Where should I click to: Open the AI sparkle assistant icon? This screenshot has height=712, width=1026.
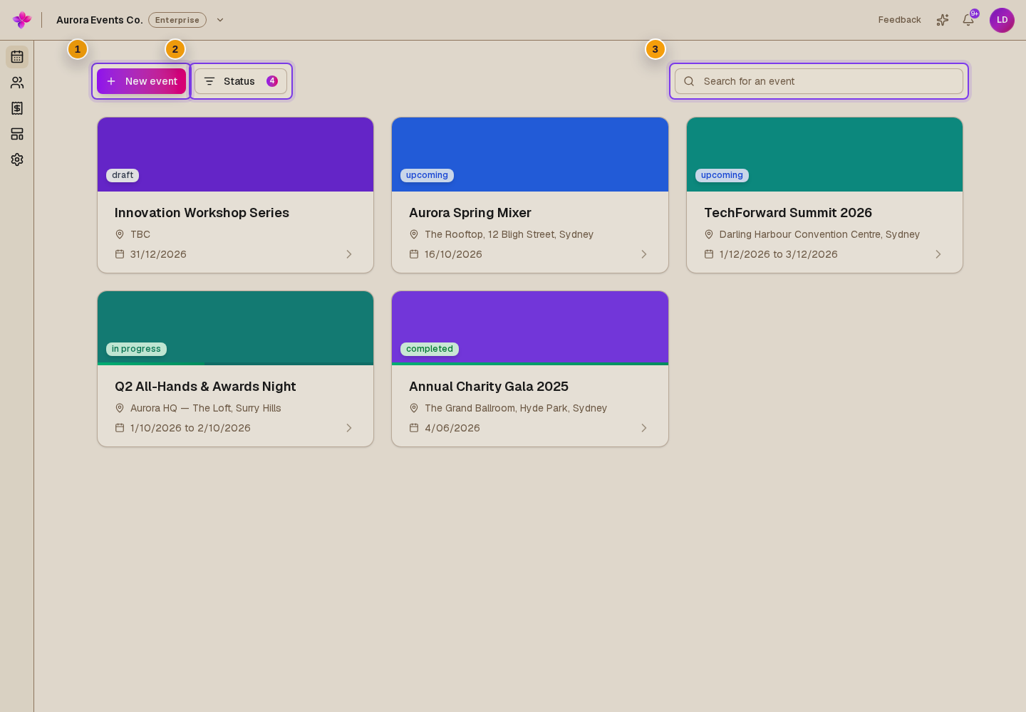(943, 20)
